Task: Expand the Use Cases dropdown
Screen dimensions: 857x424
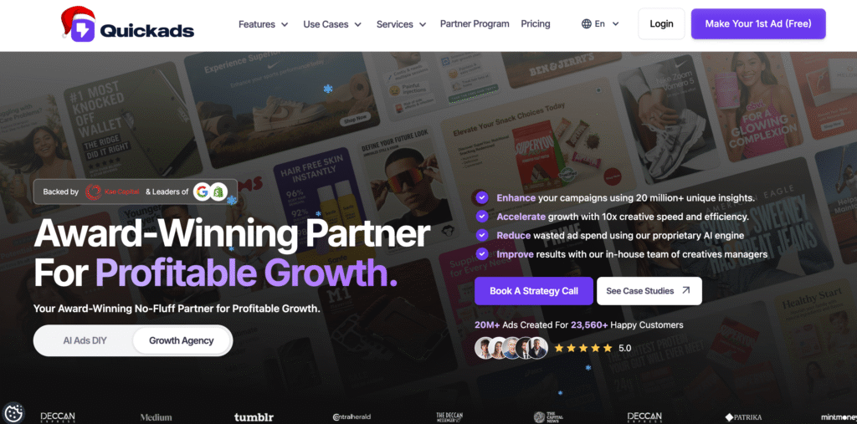Action: click(332, 24)
